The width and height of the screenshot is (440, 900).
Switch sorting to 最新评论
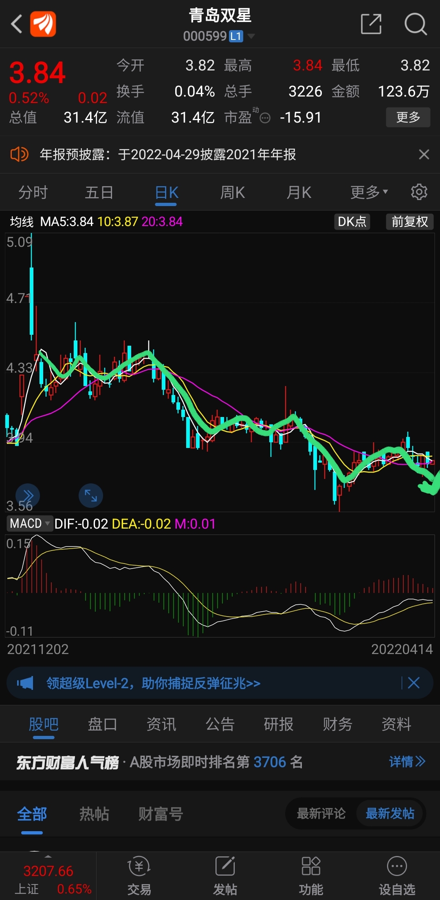[x=321, y=813]
